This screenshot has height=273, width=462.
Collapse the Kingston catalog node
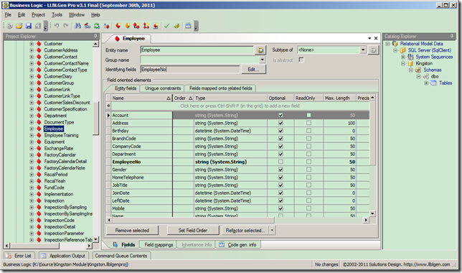click(402, 63)
